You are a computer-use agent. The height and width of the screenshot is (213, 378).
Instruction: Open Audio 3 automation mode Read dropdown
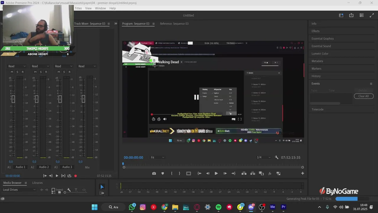(x=64, y=66)
